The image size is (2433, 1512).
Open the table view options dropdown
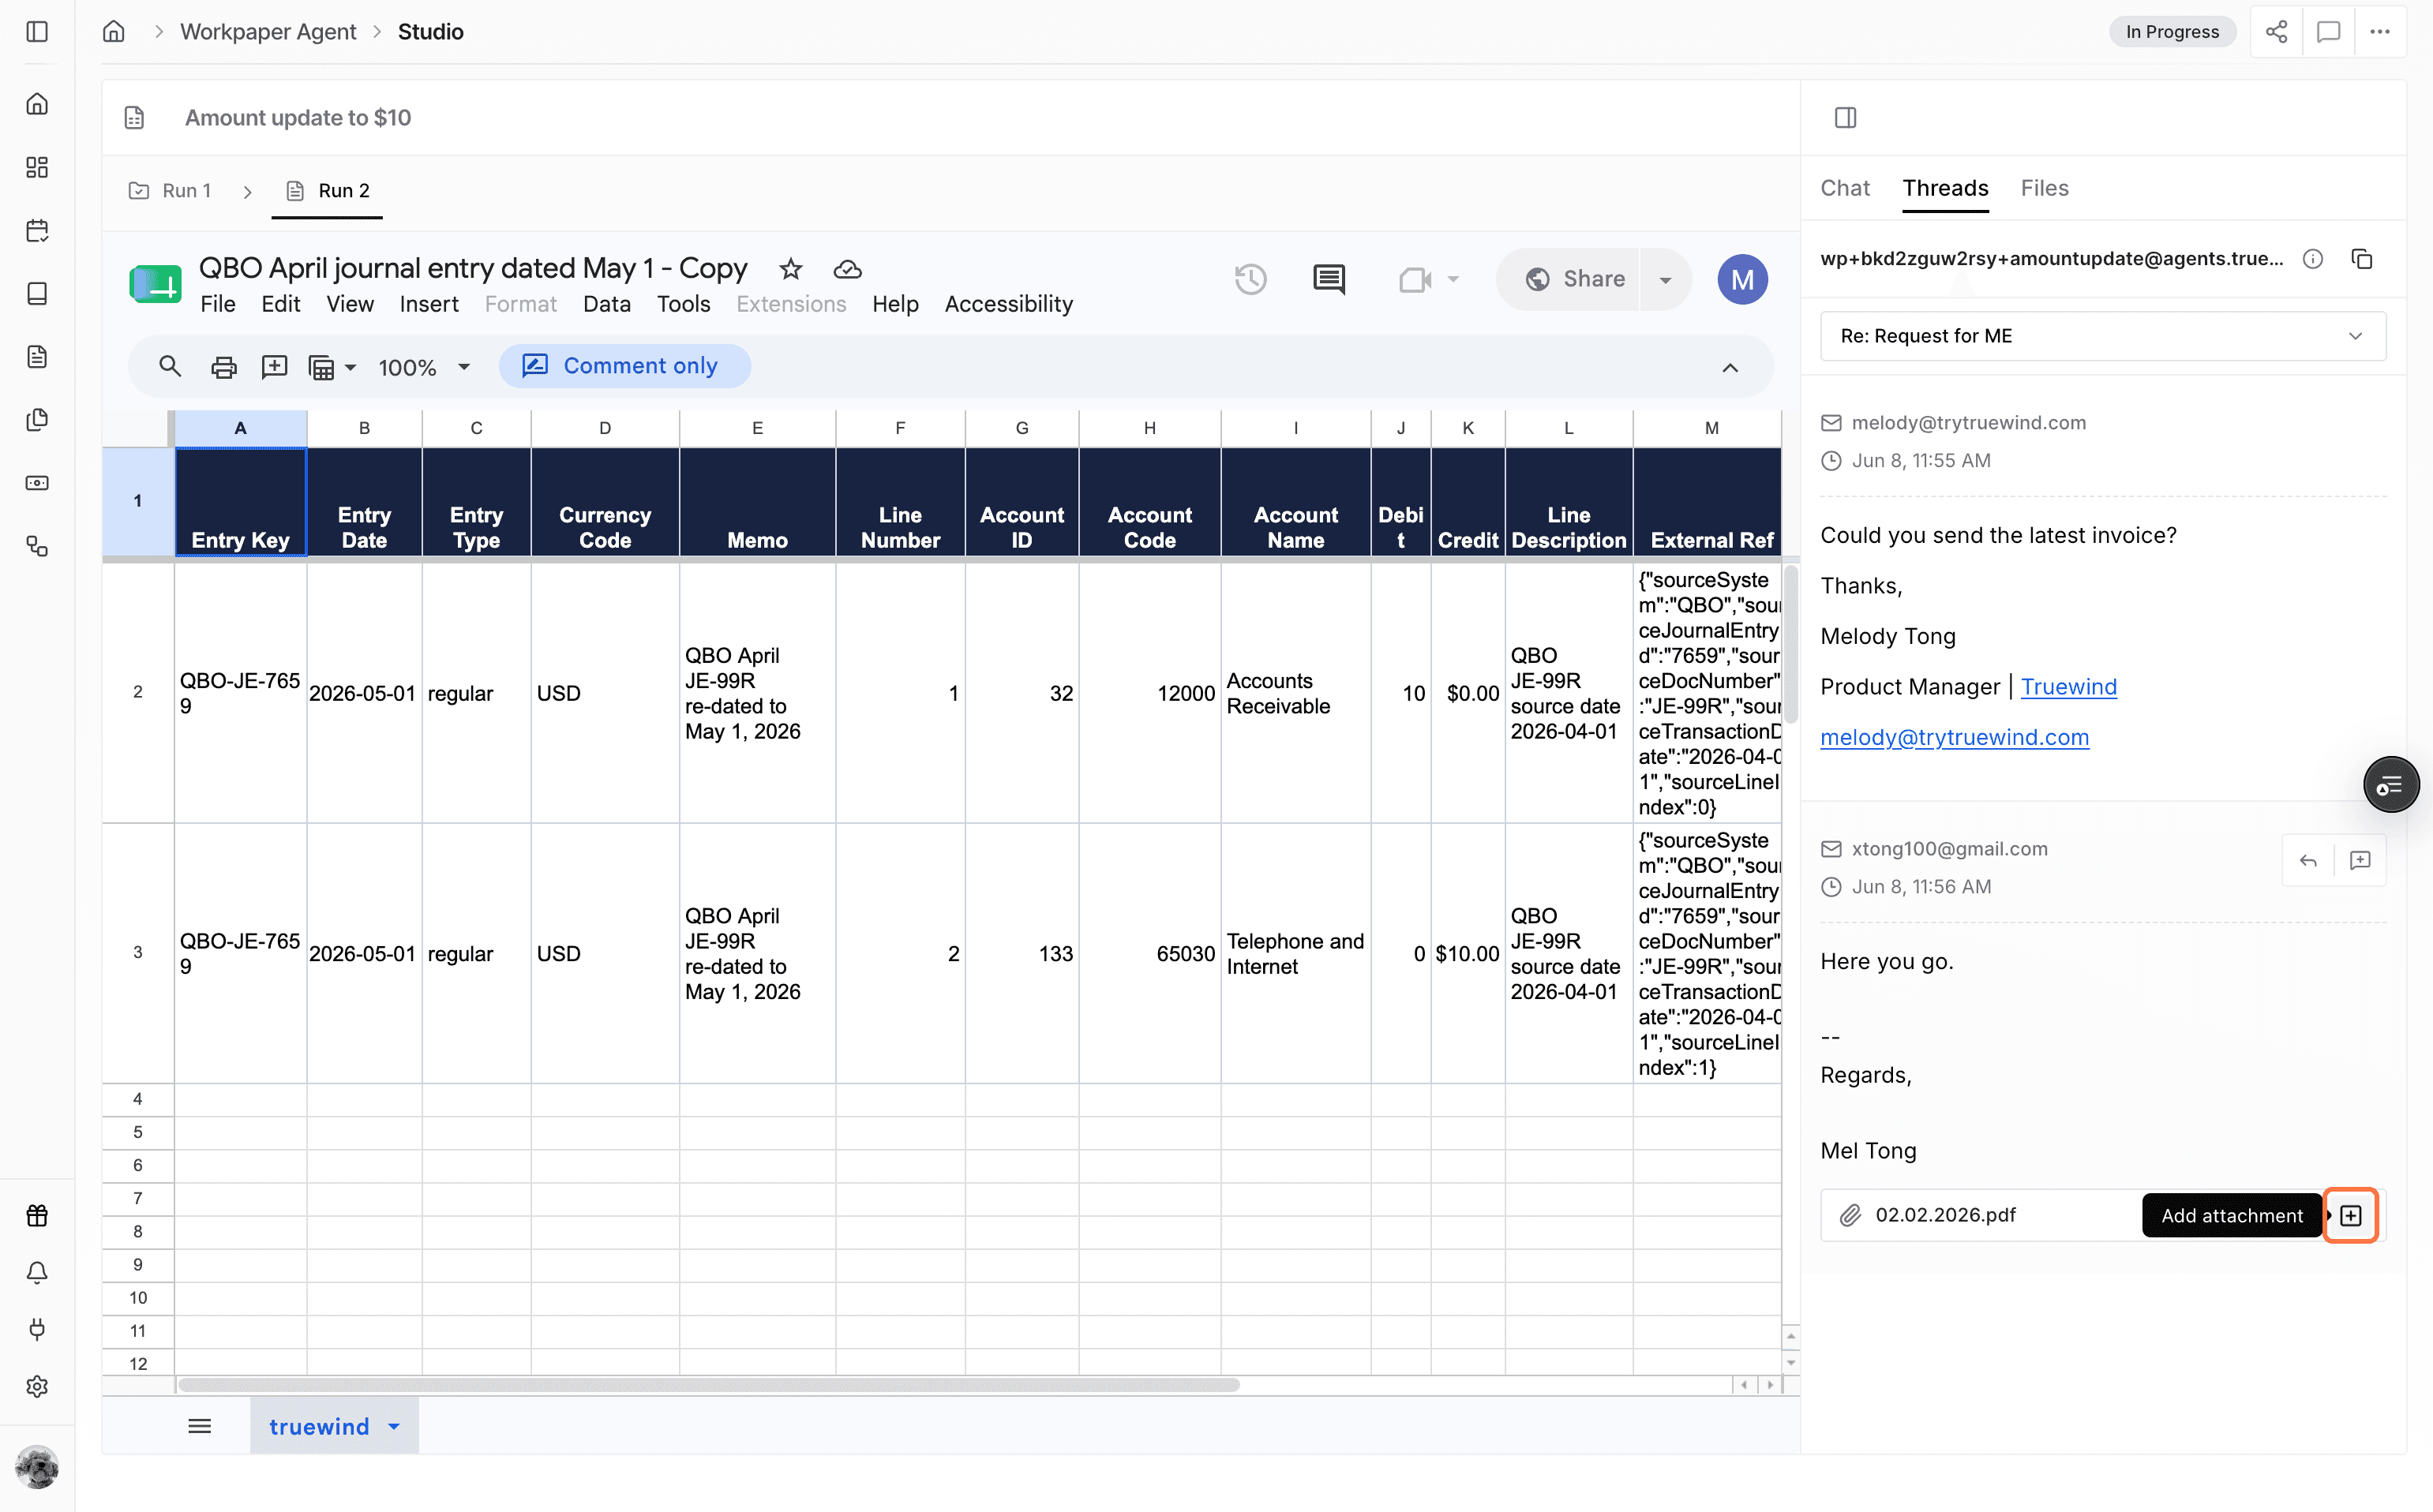point(331,367)
